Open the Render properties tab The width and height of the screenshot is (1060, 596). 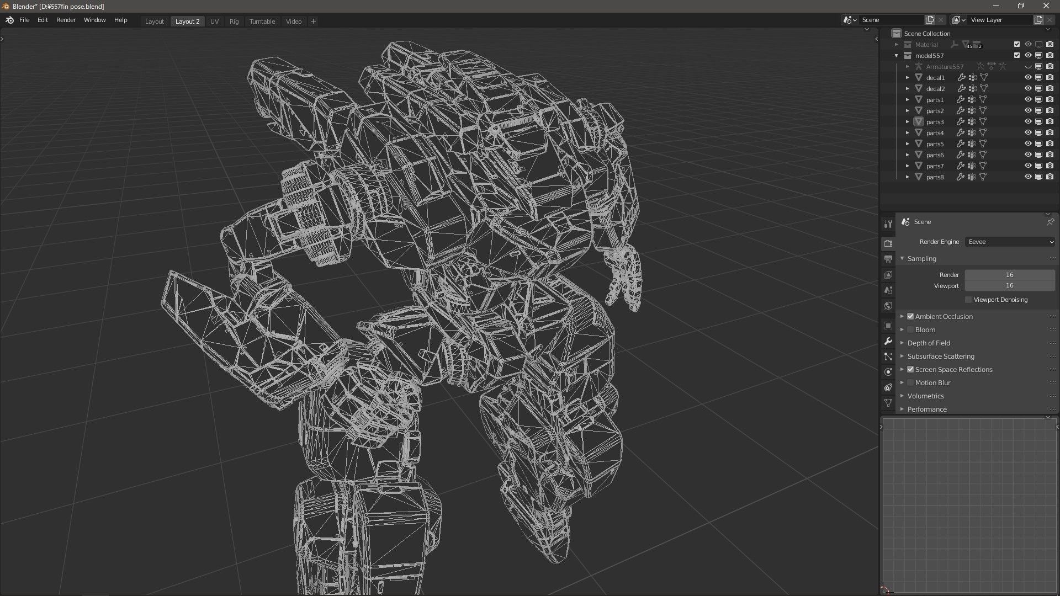[888, 243]
